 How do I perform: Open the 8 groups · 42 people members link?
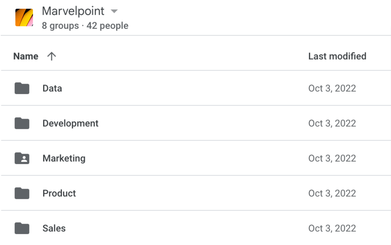click(x=85, y=25)
